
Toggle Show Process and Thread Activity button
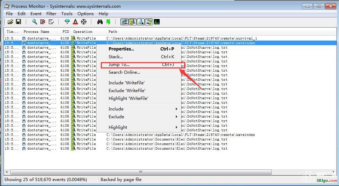149,22
